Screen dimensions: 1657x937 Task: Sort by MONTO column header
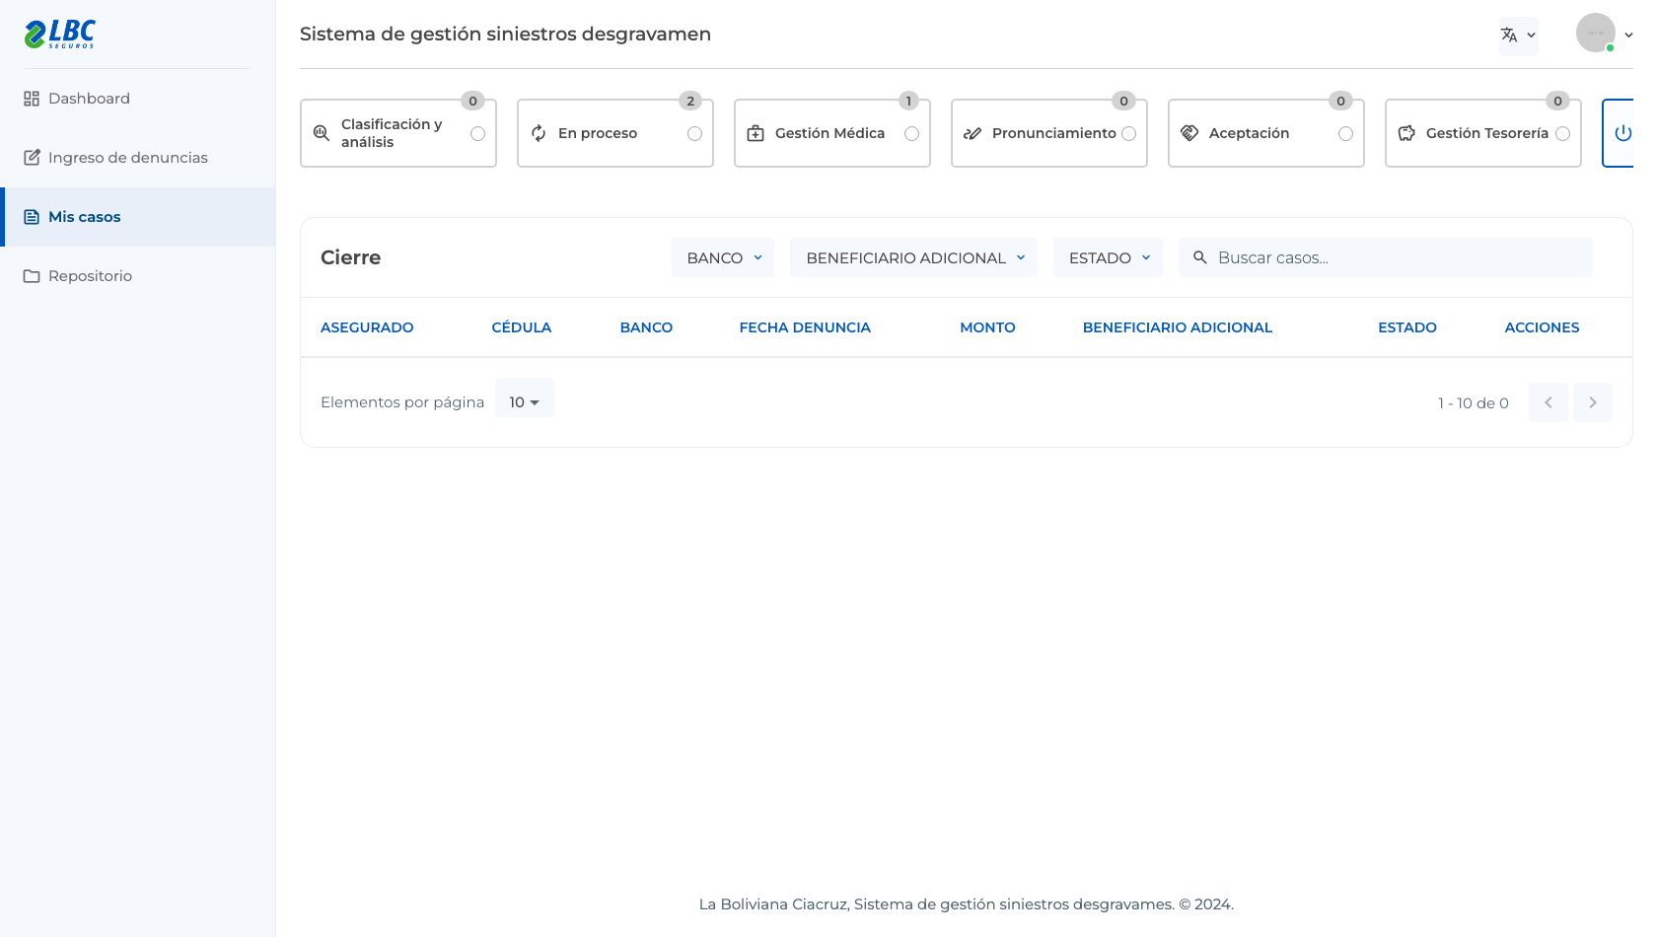click(x=987, y=327)
